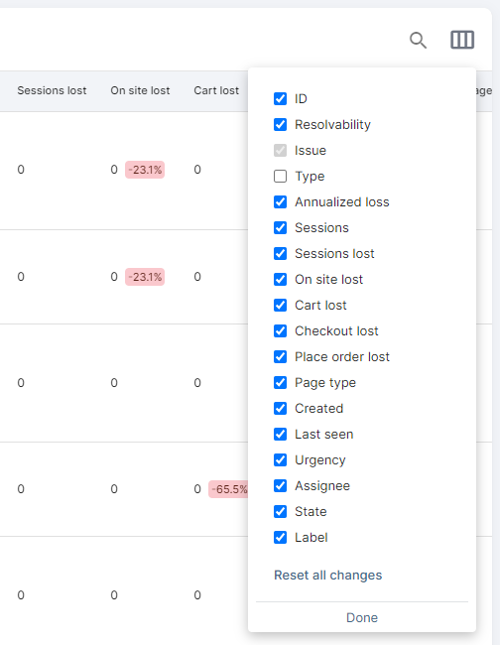Click Reset all changes link
The width and height of the screenshot is (500, 645).
tap(327, 576)
